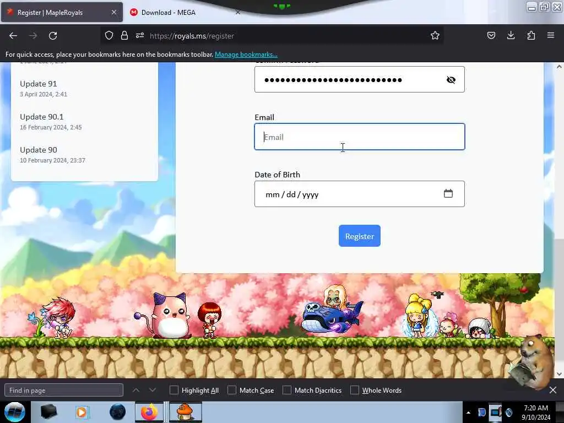The width and height of the screenshot is (564, 423).
Task: Open the Update 90 news entry
Action: (39, 150)
